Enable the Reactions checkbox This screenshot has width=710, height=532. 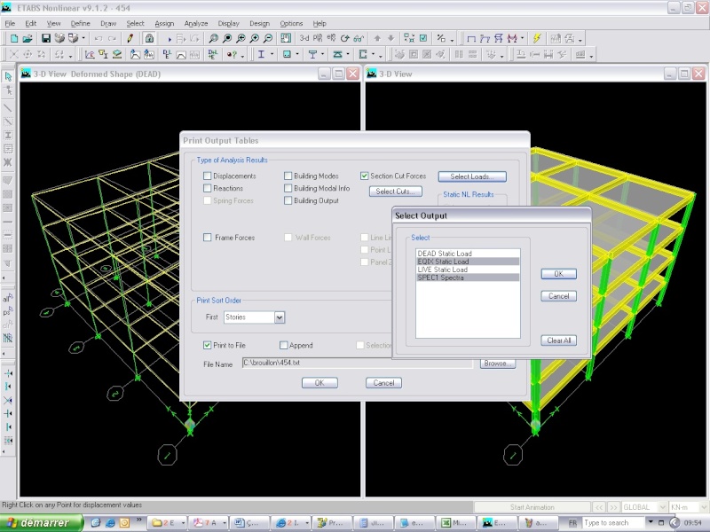pos(208,188)
